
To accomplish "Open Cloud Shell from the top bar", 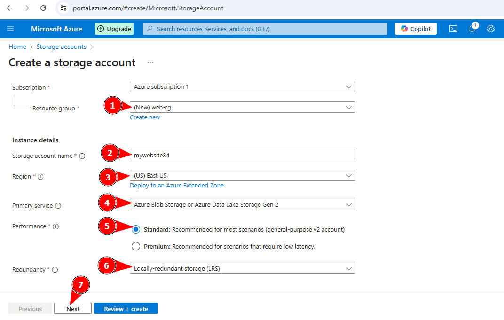I will (x=453, y=29).
